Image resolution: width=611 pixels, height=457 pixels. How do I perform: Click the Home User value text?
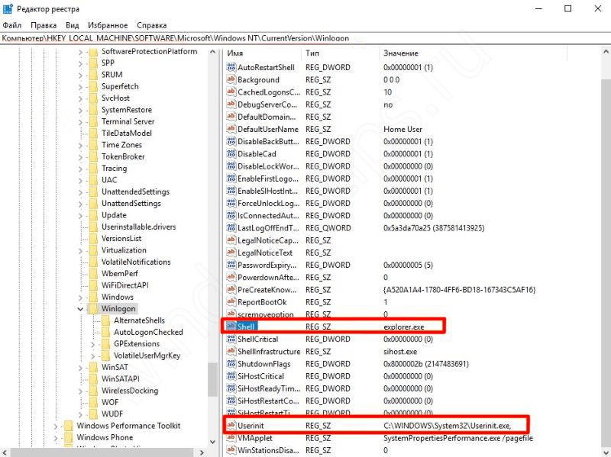[402, 129]
